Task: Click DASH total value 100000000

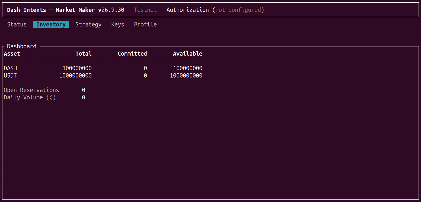Action: pos(77,68)
